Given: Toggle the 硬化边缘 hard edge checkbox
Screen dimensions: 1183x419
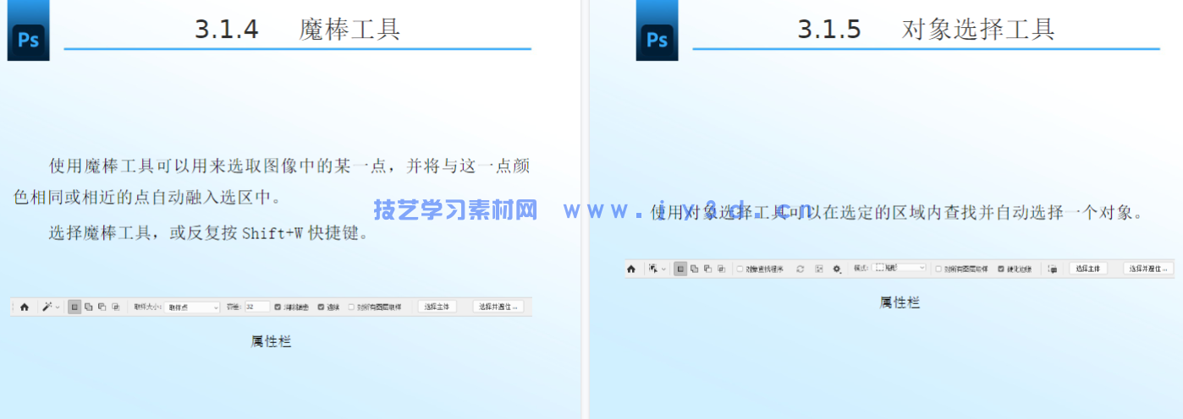Looking at the screenshot, I should (1001, 269).
